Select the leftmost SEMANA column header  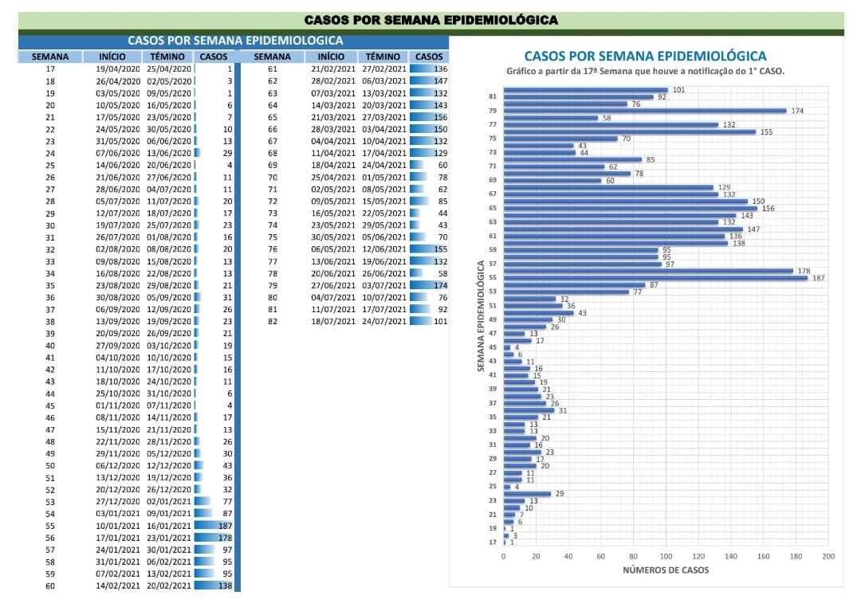pyautogui.click(x=50, y=57)
